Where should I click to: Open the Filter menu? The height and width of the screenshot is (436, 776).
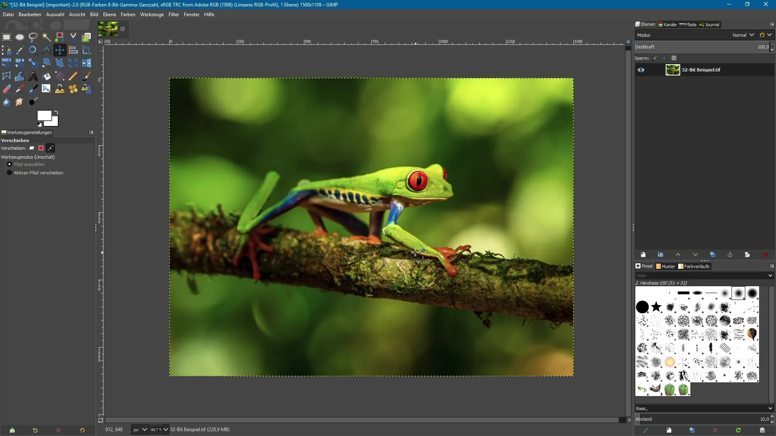(x=174, y=15)
